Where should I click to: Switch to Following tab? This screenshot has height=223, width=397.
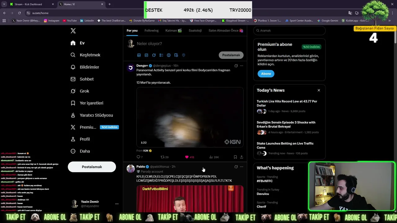coord(151,30)
